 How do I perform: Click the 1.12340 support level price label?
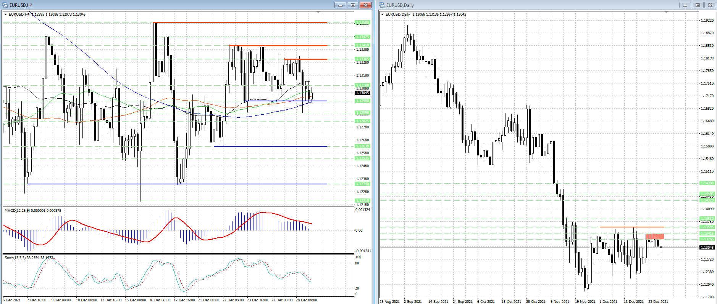[362, 184]
